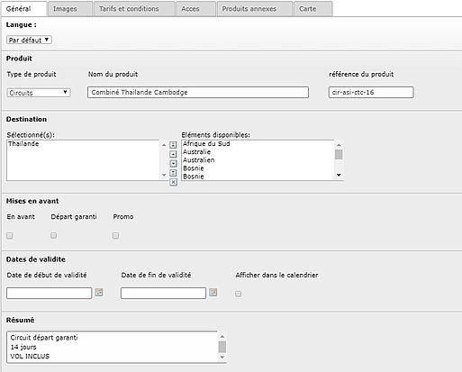Open Tarifs et conditions tab
462x372 pixels.
(134, 9)
